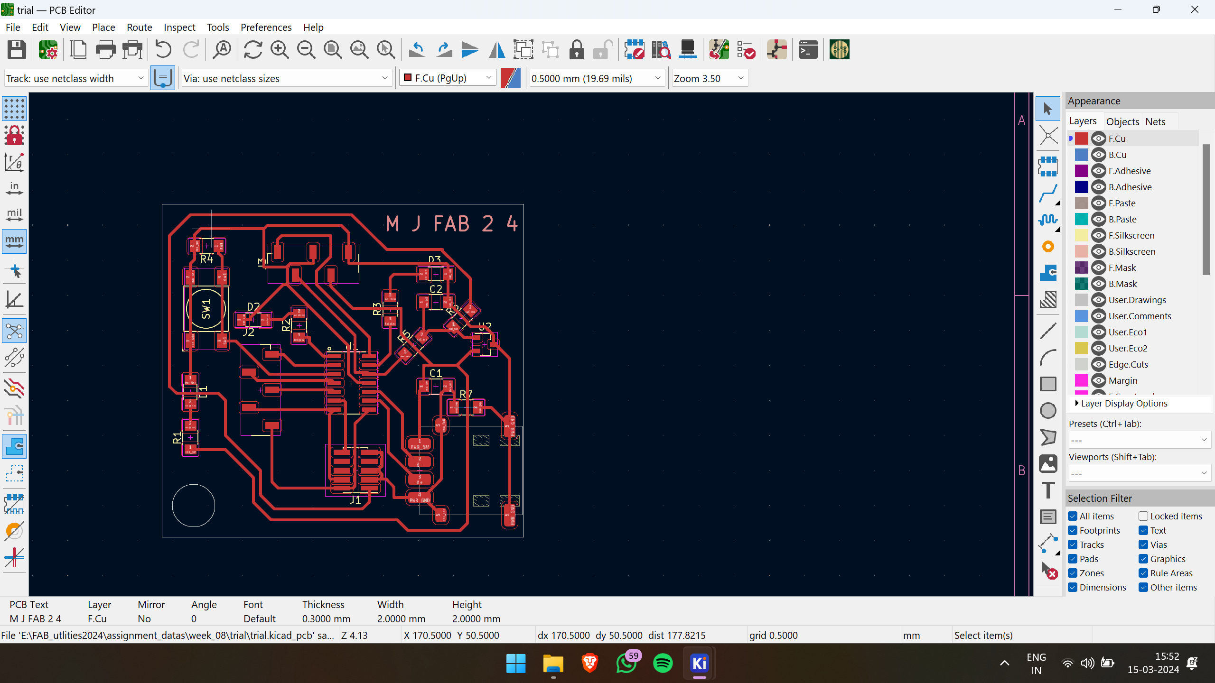Viewport: 1215px width, 683px height.
Task: Open the File menu
Action: [13, 27]
